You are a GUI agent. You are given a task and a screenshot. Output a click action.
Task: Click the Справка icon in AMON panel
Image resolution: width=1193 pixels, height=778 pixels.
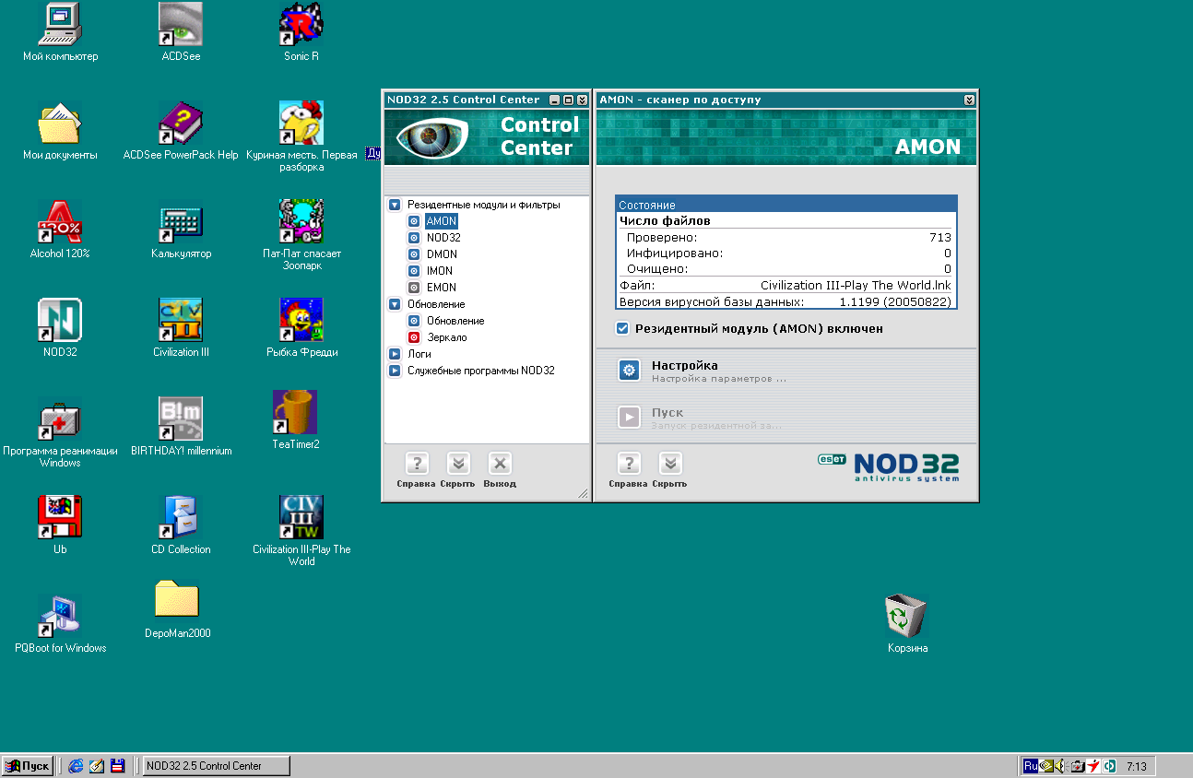point(628,464)
